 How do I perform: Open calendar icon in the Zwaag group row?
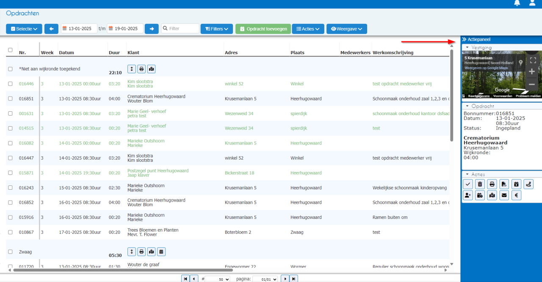161,252
